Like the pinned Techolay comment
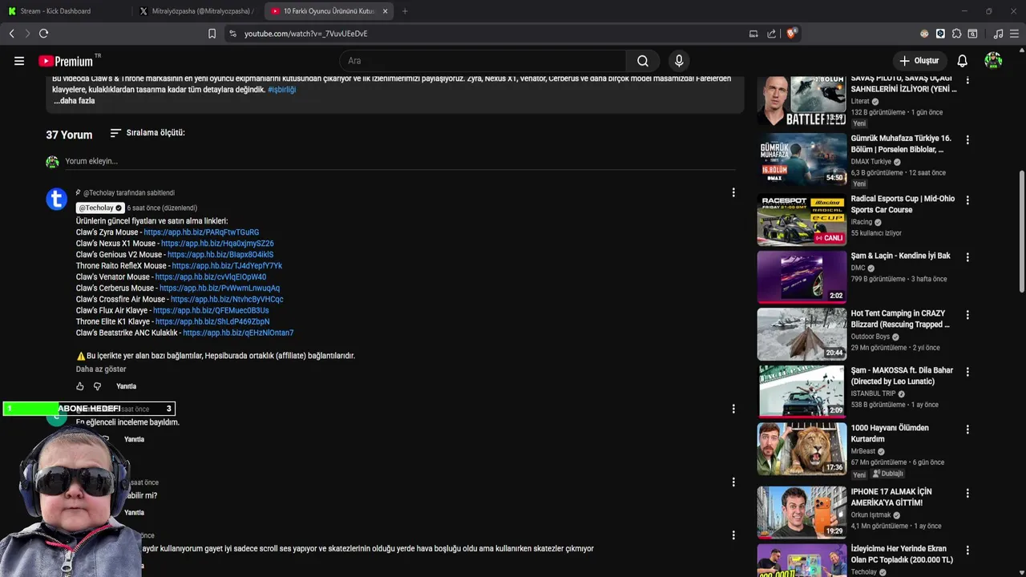1026x577 pixels. (x=80, y=386)
